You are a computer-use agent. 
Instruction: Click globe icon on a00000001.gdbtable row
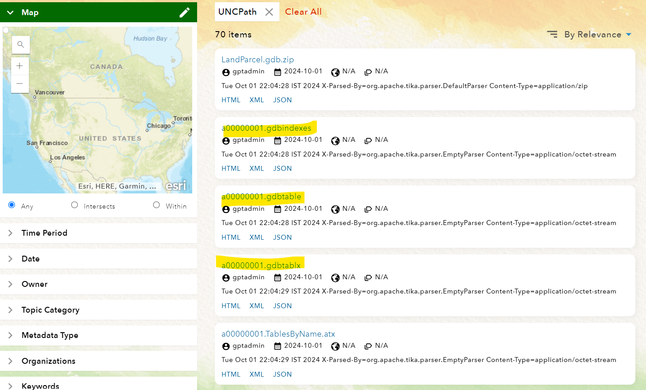coord(335,209)
